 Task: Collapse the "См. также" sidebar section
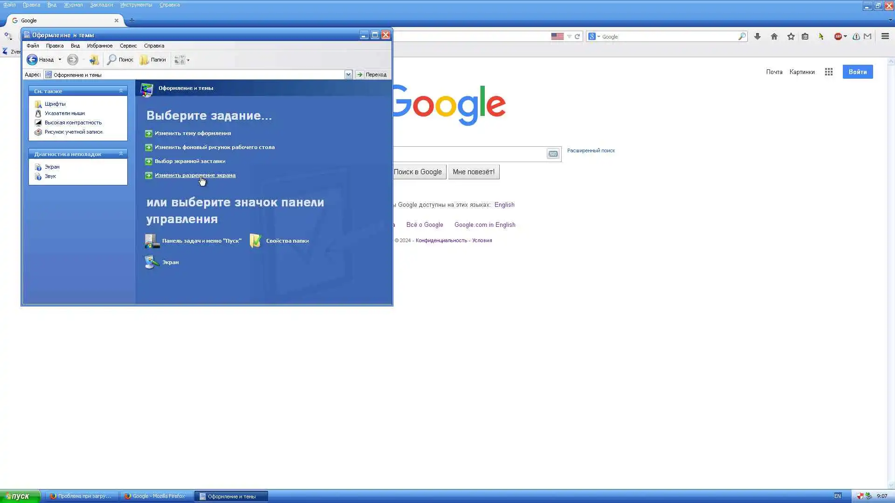(x=121, y=91)
